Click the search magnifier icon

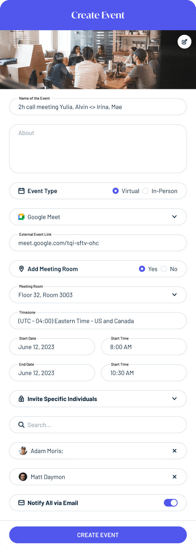(22, 425)
